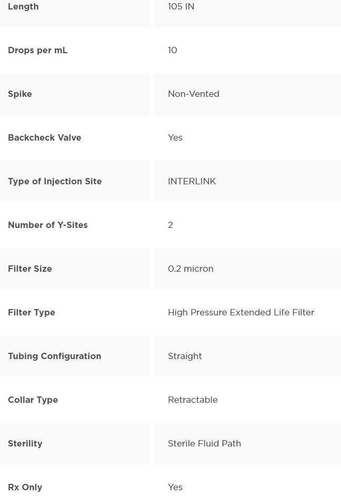The height and width of the screenshot is (496, 341).
Task: Click the Sterility label
Action: [25, 443]
